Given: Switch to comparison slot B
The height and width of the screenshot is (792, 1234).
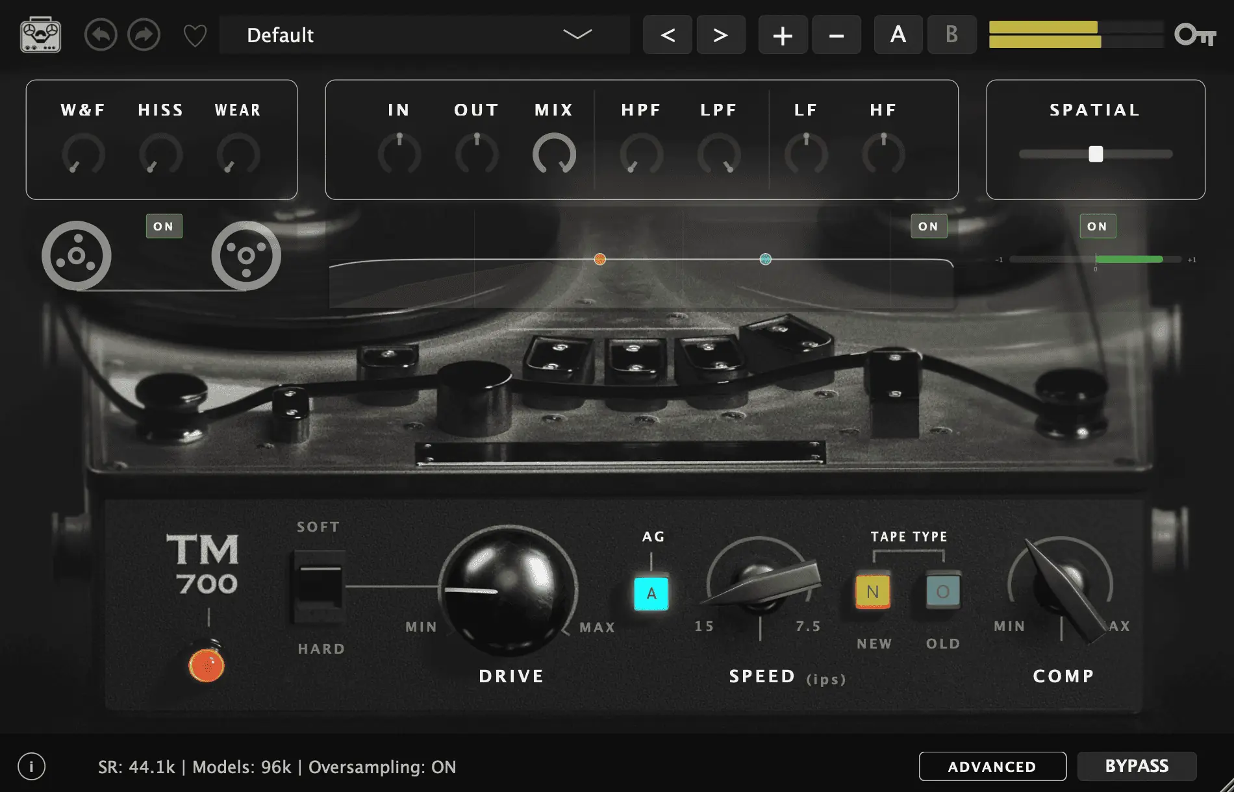Looking at the screenshot, I should 951,35.
